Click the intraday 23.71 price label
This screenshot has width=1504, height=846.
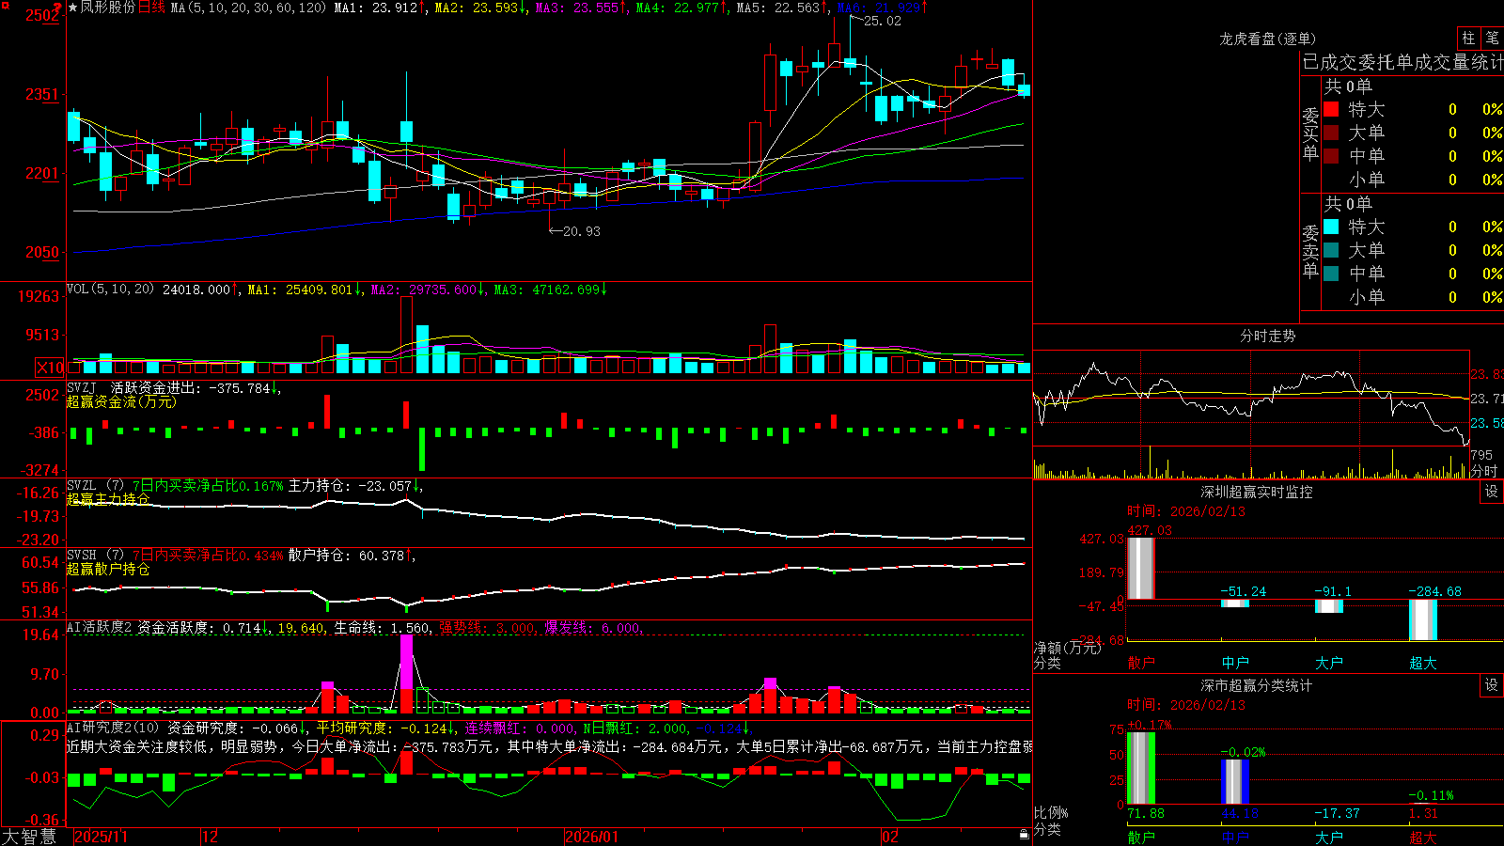pyautogui.click(x=1487, y=399)
